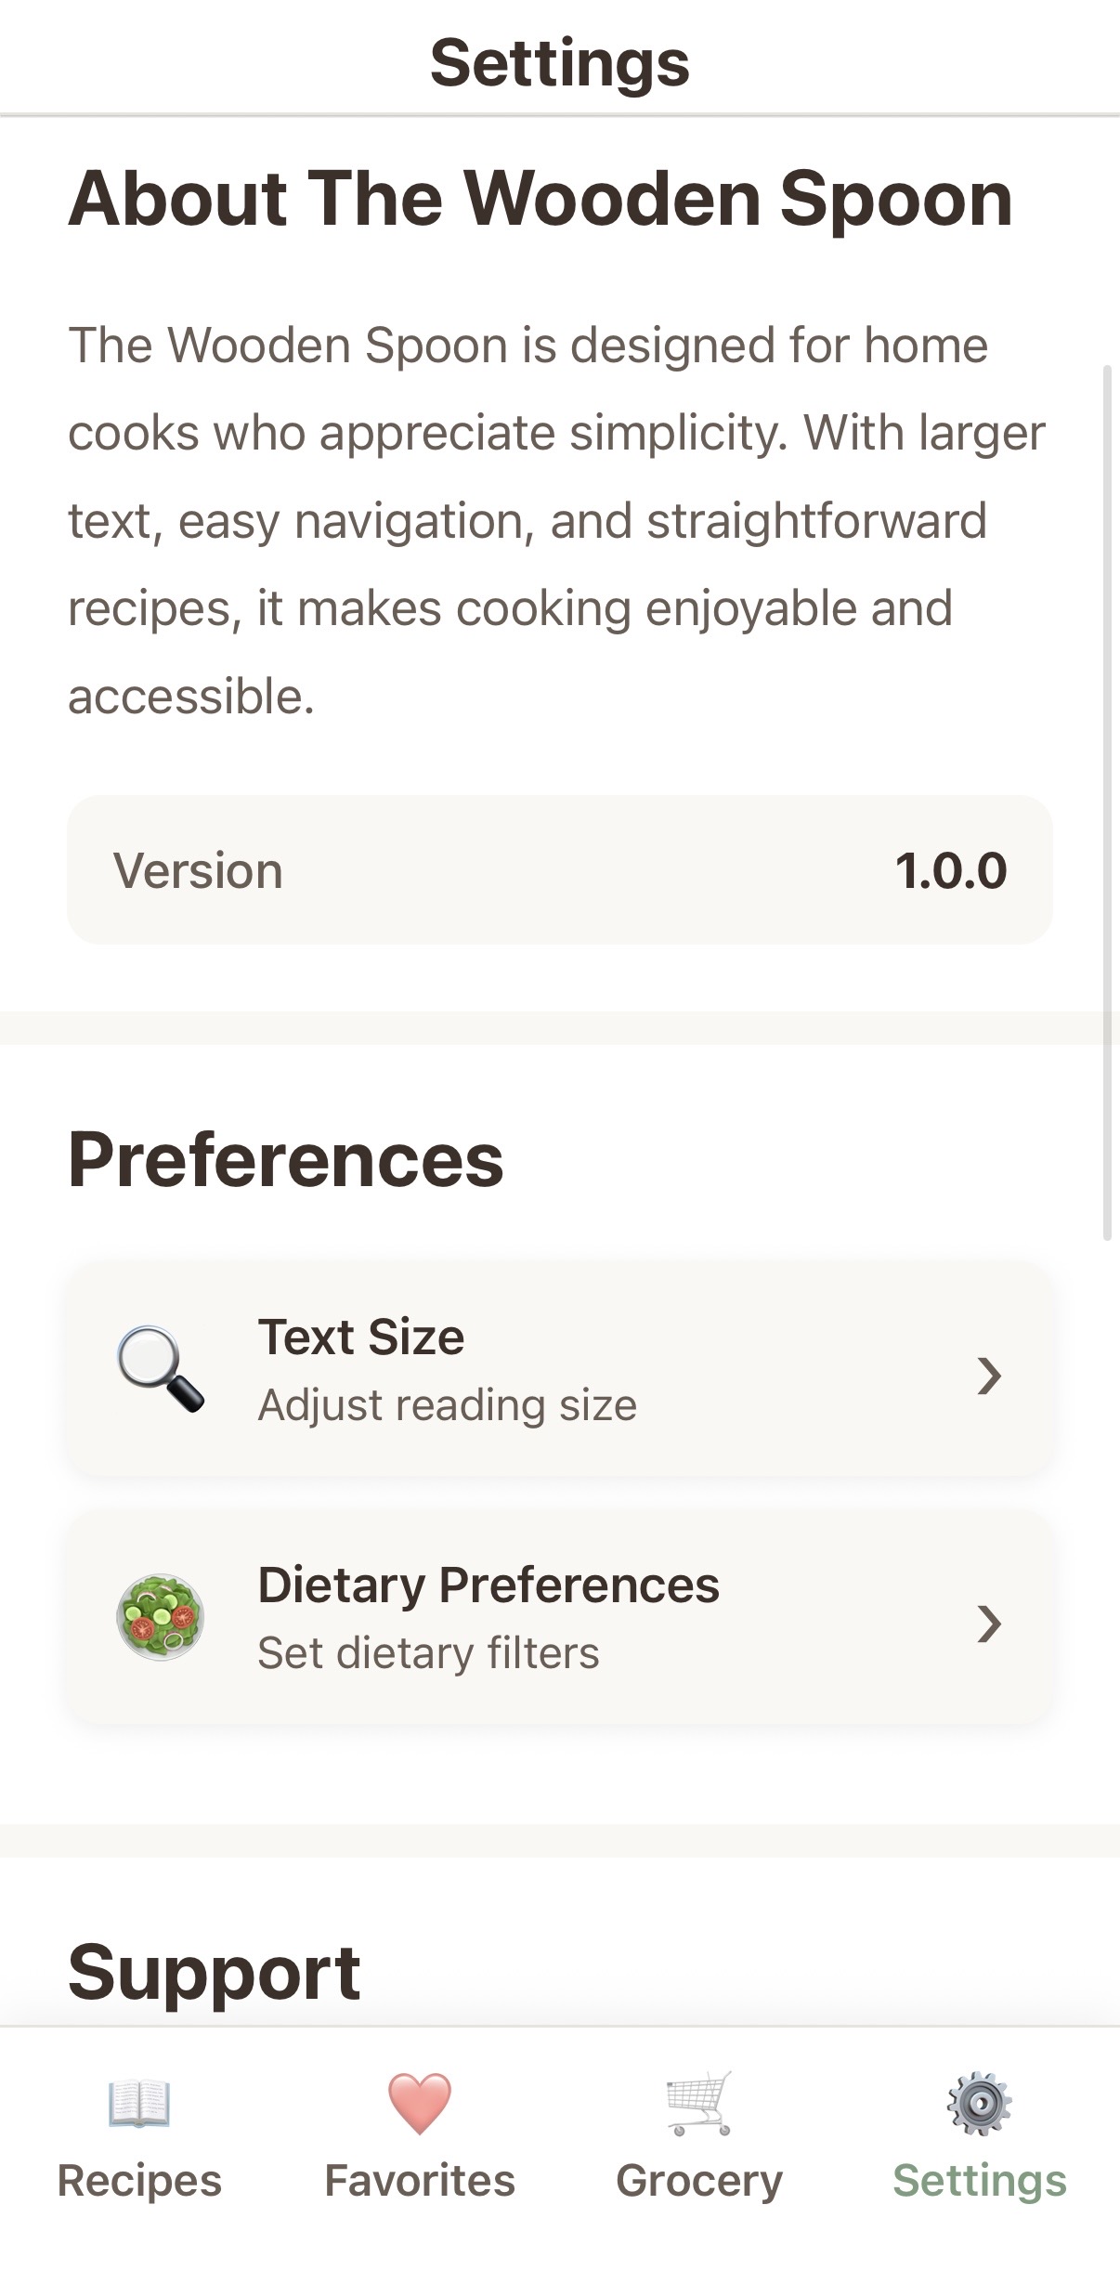Click the "Adjust reading size" subtitle
The width and height of the screenshot is (1120, 2270).
448,1405
